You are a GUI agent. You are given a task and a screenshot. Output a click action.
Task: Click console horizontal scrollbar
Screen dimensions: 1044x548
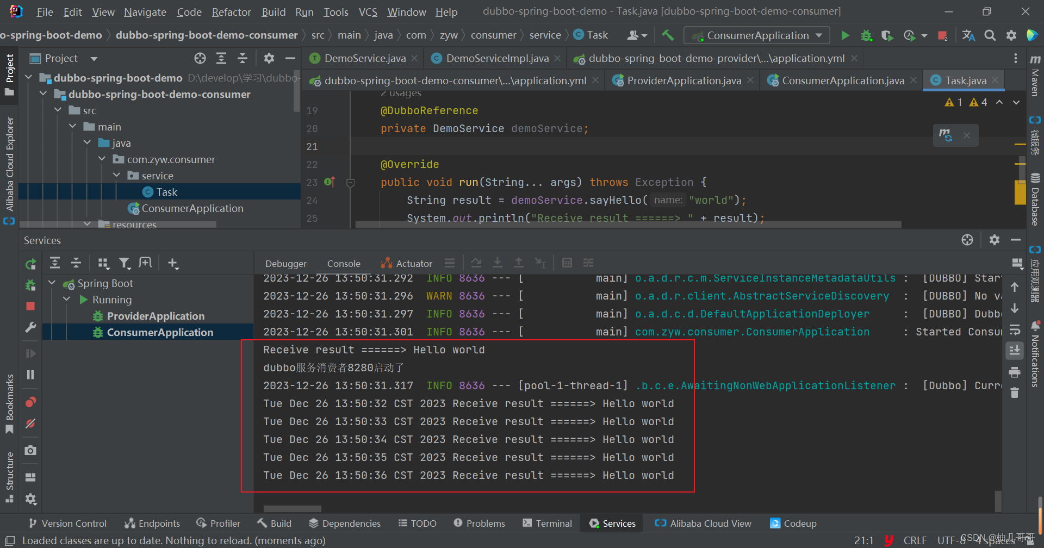[x=293, y=509]
